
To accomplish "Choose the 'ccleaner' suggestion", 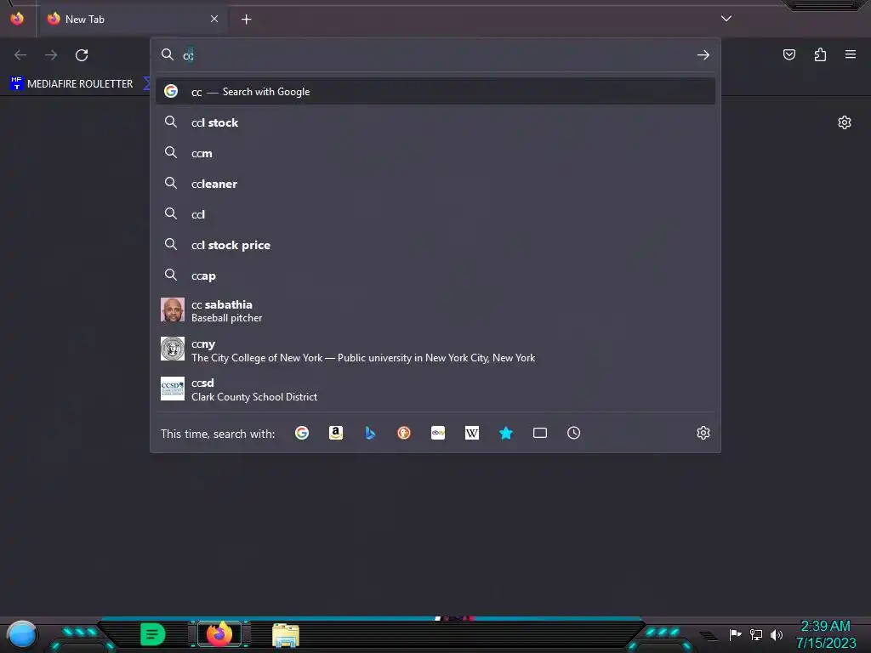I will coord(435,184).
